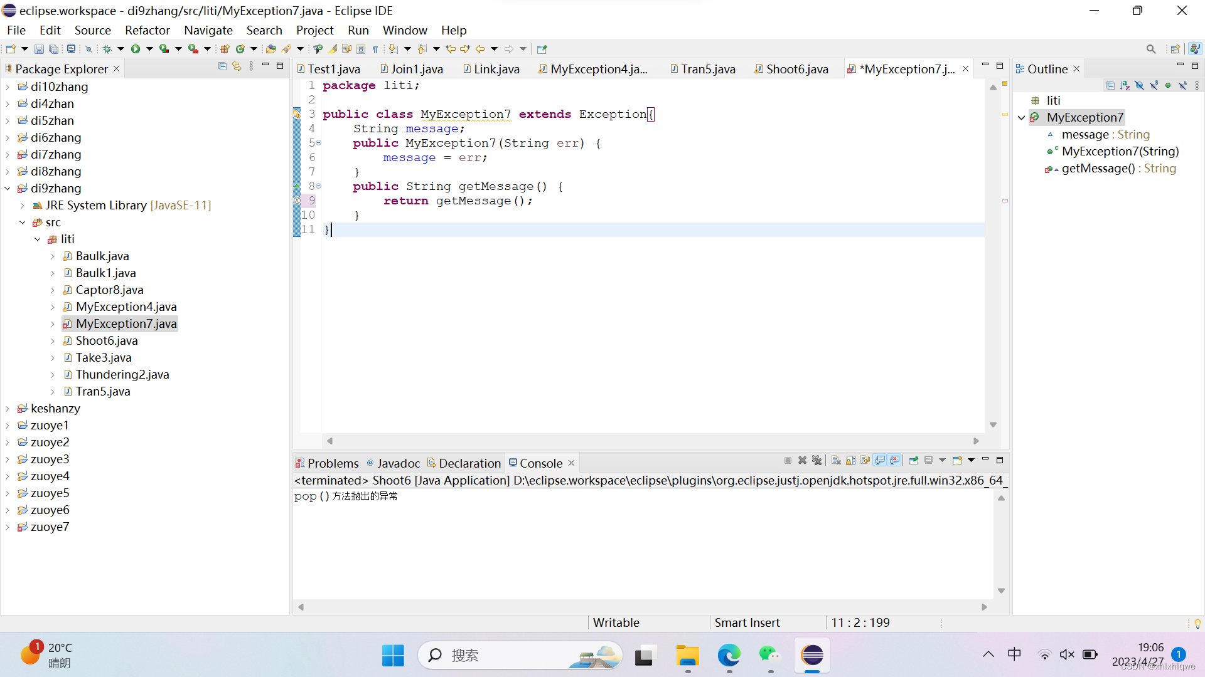This screenshot has width=1205, height=677.
Task: Switch to the Shoot6.java editor tab
Action: (x=796, y=69)
